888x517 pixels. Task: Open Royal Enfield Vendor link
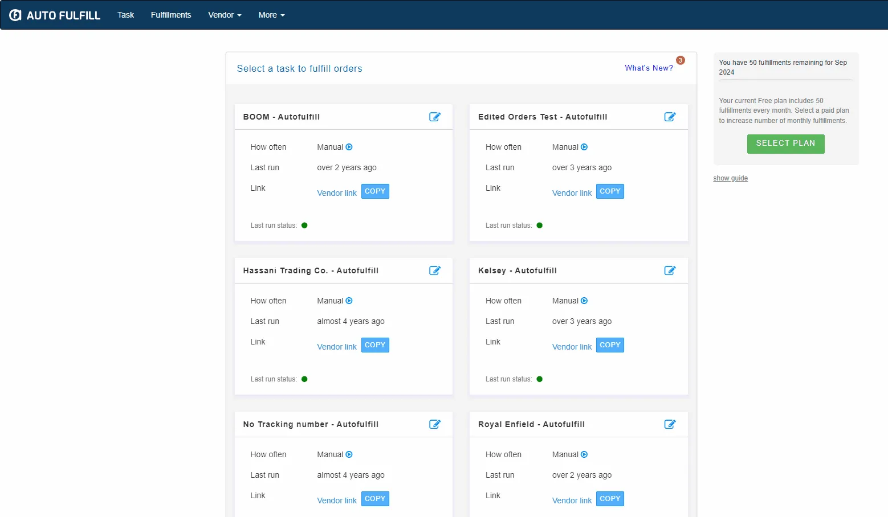point(572,500)
